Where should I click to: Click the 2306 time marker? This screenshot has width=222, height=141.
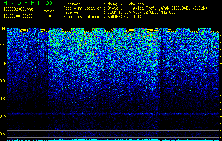click(x=130, y=30)
